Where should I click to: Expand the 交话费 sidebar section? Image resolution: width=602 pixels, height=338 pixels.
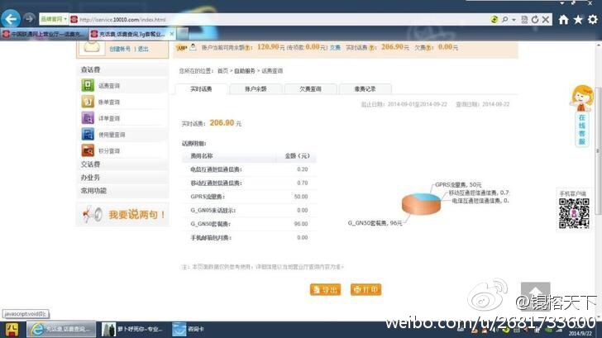pyautogui.click(x=91, y=164)
